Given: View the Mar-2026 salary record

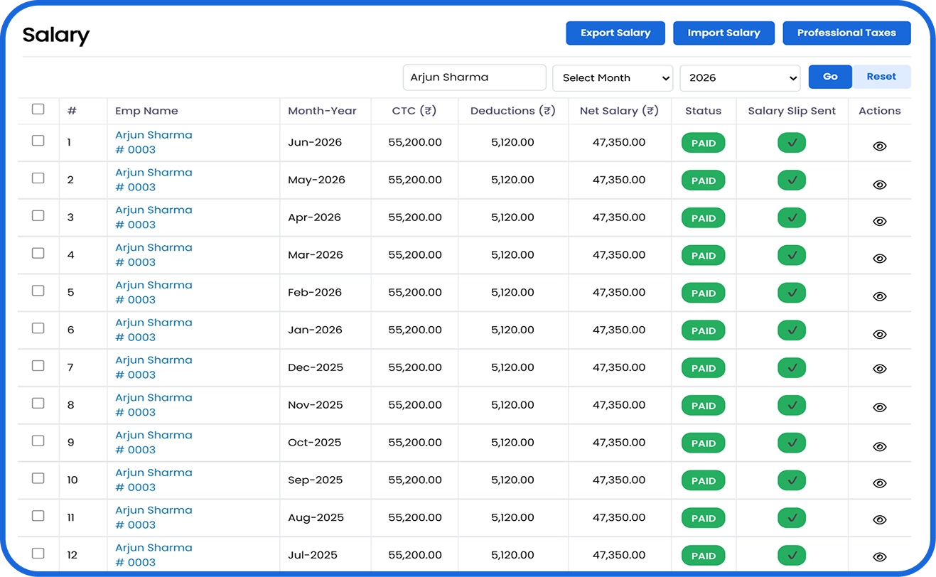Looking at the screenshot, I should [x=879, y=259].
